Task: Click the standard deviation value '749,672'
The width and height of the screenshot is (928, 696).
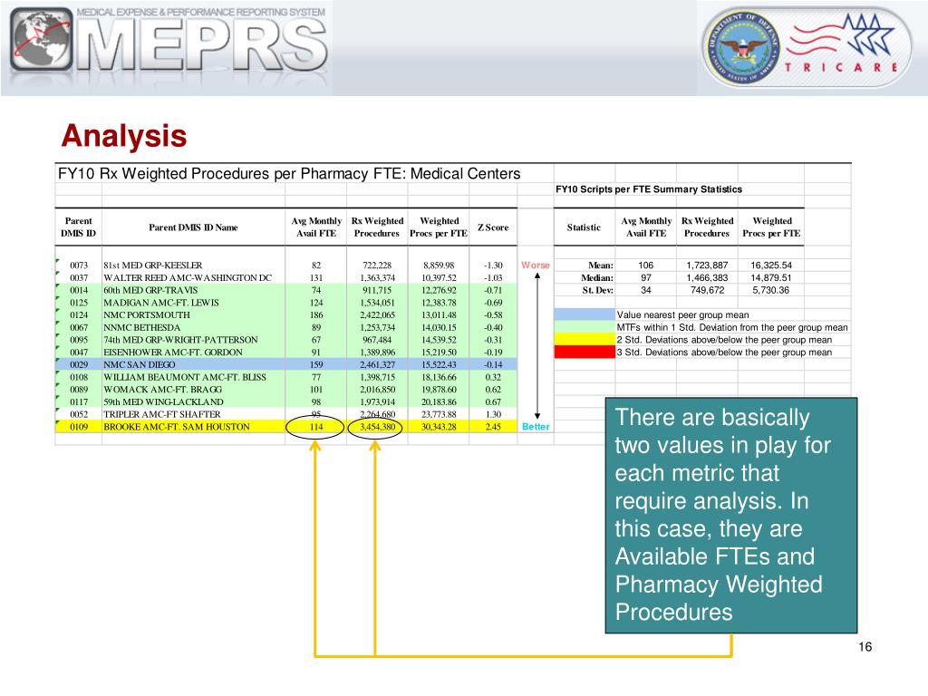Action: click(707, 290)
